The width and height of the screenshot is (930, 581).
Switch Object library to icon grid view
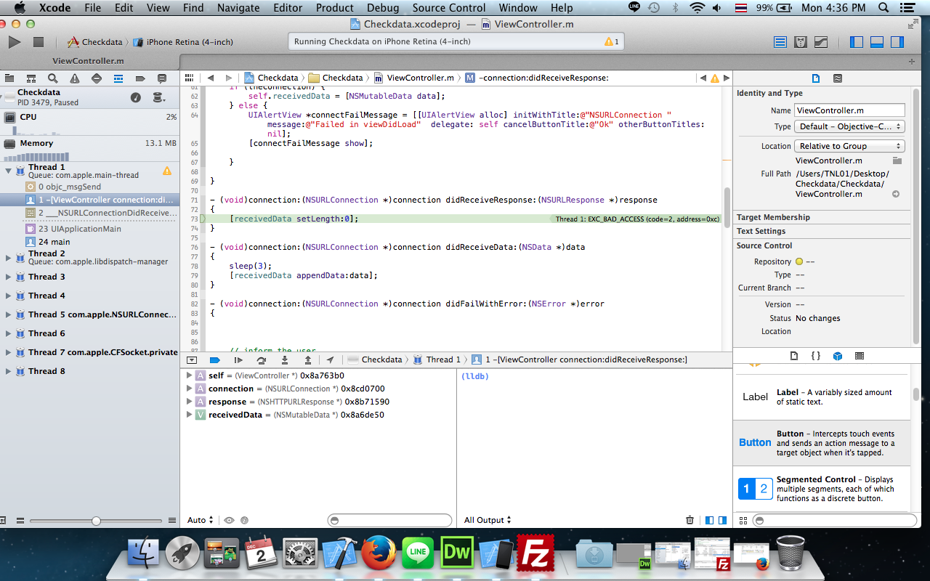click(x=743, y=520)
